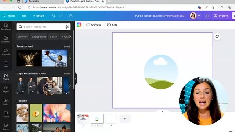Select page 1 thumbnail
235x132 pixels.
coord(83,119)
